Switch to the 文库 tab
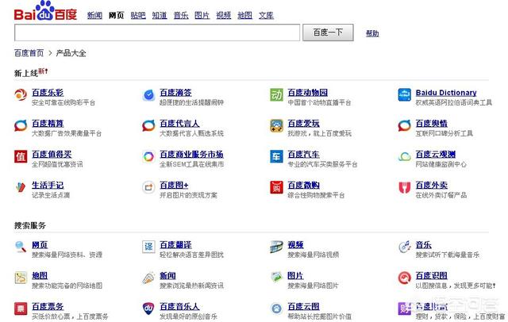The width and height of the screenshot is (508, 322). pos(266,15)
